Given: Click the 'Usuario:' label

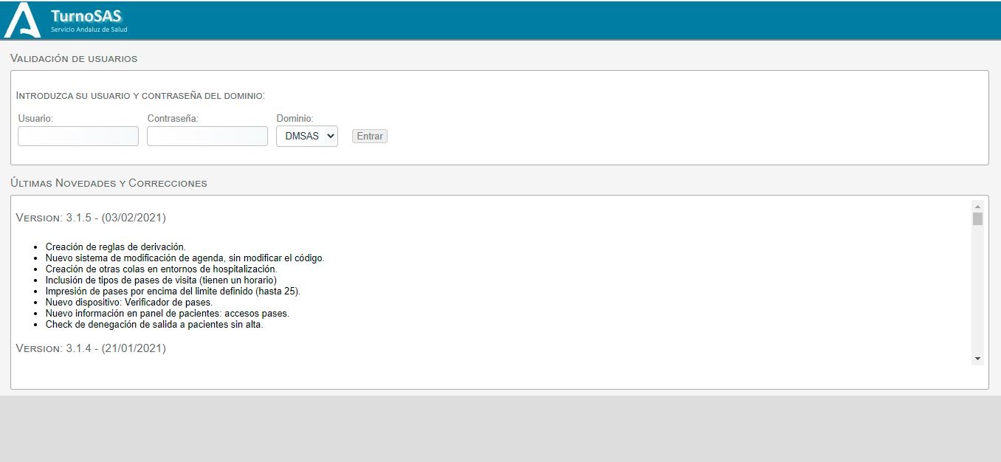Looking at the screenshot, I should [35, 118].
